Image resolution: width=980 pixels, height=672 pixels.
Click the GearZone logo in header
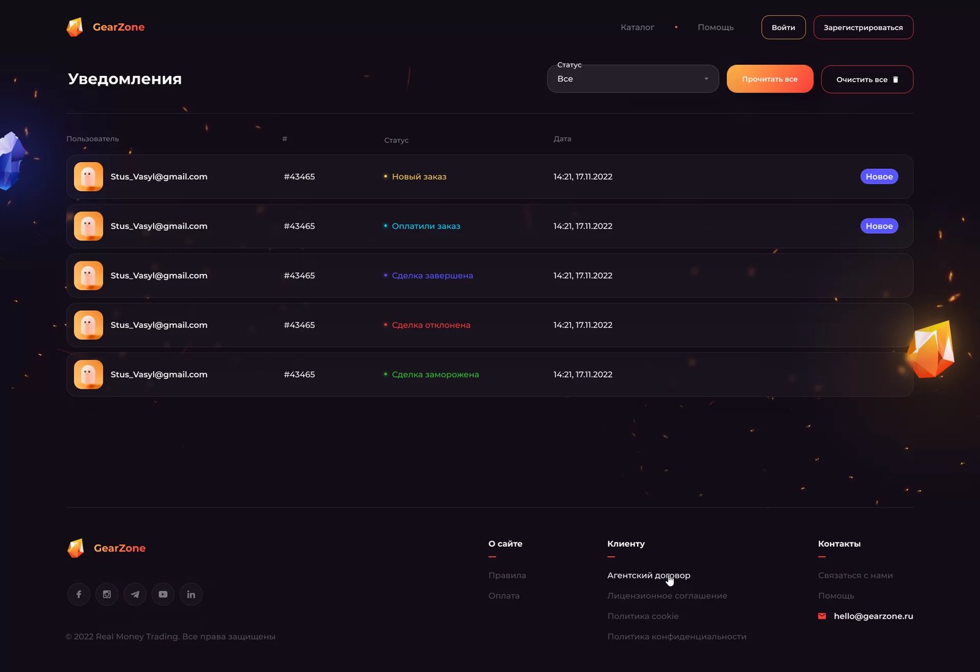click(105, 27)
